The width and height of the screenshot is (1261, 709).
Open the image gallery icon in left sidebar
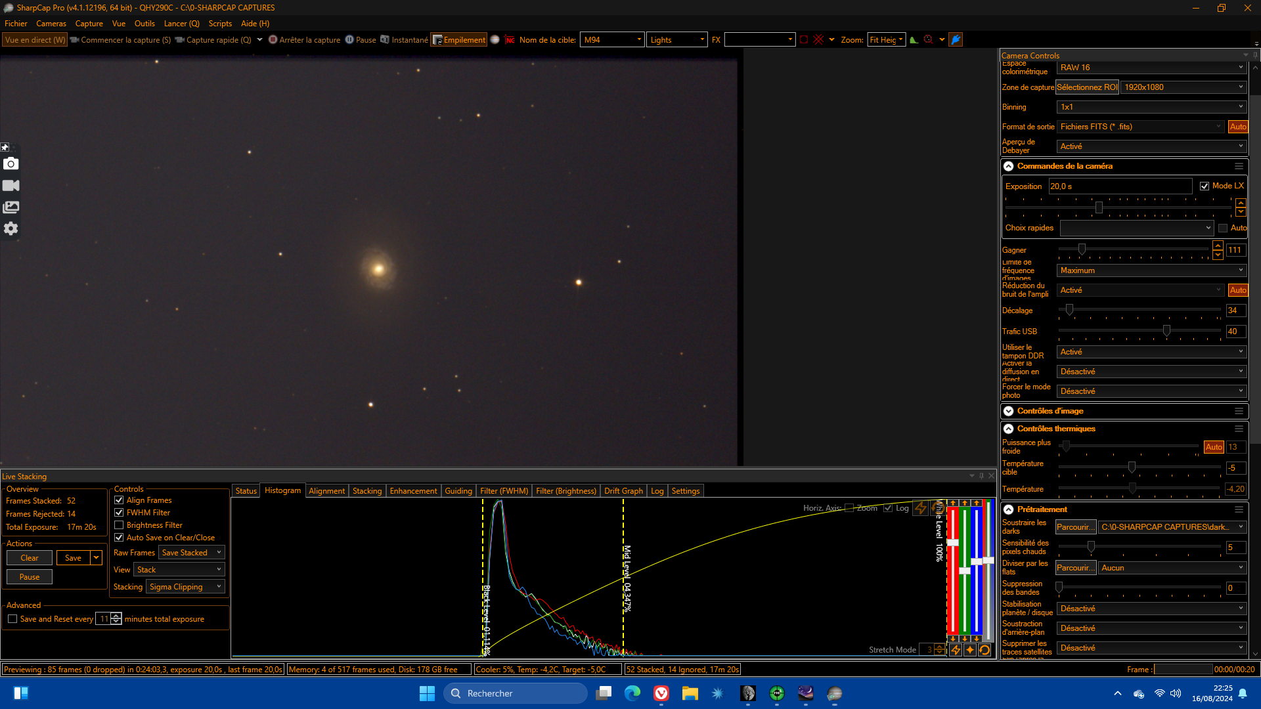tap(11, 207)
